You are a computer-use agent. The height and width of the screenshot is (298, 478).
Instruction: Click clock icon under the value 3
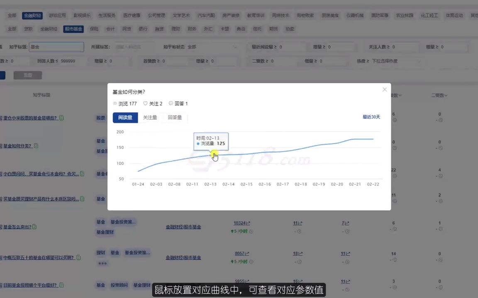click(x=395, y=287)
